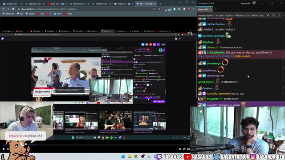Open Chatterino viewer list icon
The image size is (285, 160).
(x=273, y=16)
